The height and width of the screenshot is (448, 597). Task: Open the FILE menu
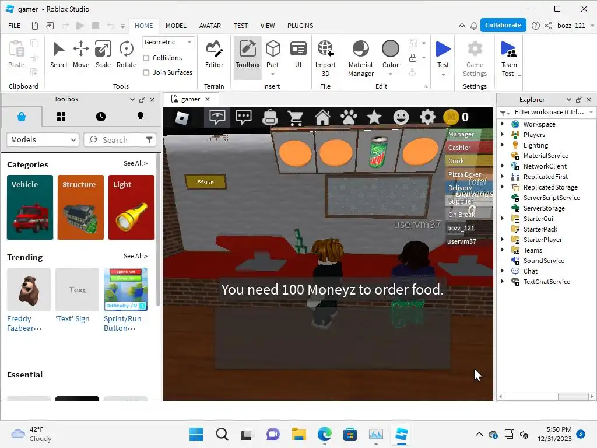click(15, 26)
